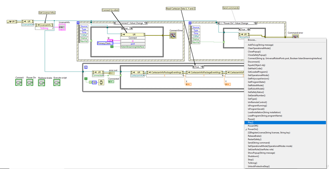The image size is (329, 169).
Task: Click the Connect to robot comment label
Action: [111, 10]
